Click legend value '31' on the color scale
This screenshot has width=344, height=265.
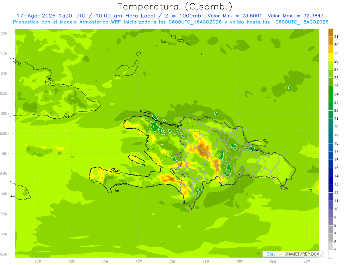336,37
